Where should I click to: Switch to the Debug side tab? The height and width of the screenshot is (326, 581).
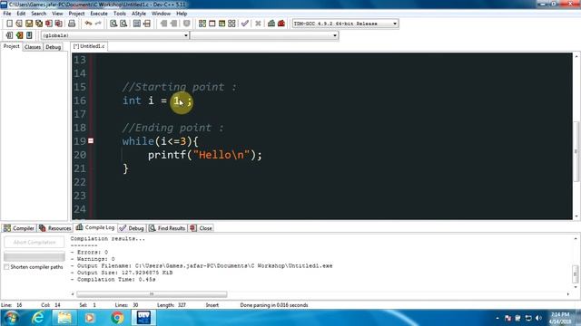(53, 47)
